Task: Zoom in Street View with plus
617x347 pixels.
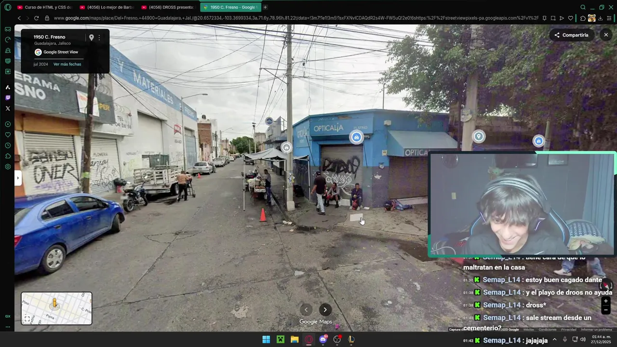Action: click(606, 301)
